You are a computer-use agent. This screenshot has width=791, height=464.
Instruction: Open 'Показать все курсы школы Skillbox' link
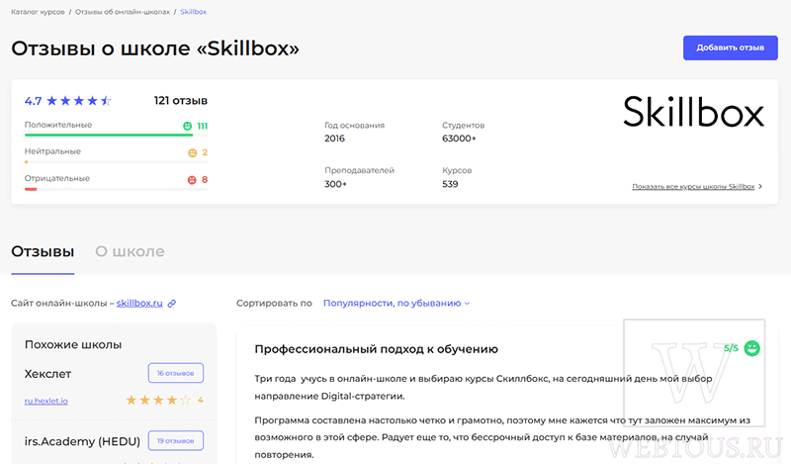[x=693, y=186]
